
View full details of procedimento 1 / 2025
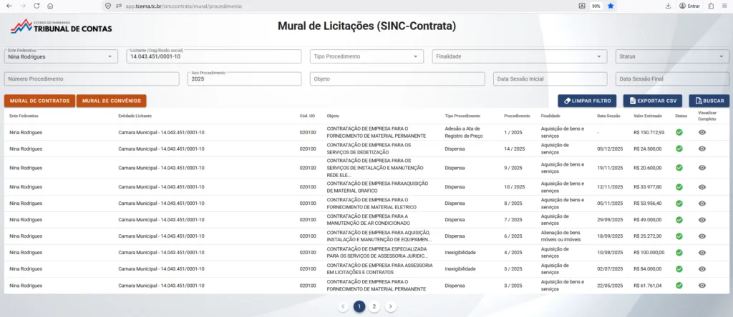coord(702,132)
